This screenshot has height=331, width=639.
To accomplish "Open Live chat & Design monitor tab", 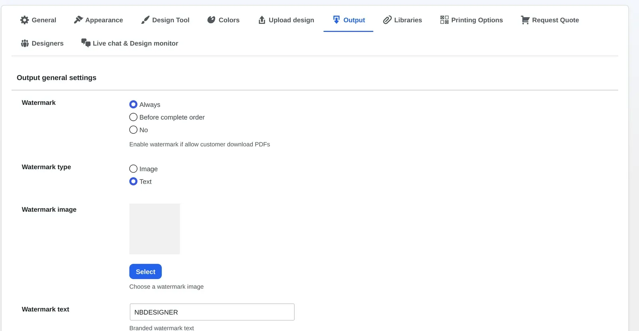I will click(x=130, y=43).
